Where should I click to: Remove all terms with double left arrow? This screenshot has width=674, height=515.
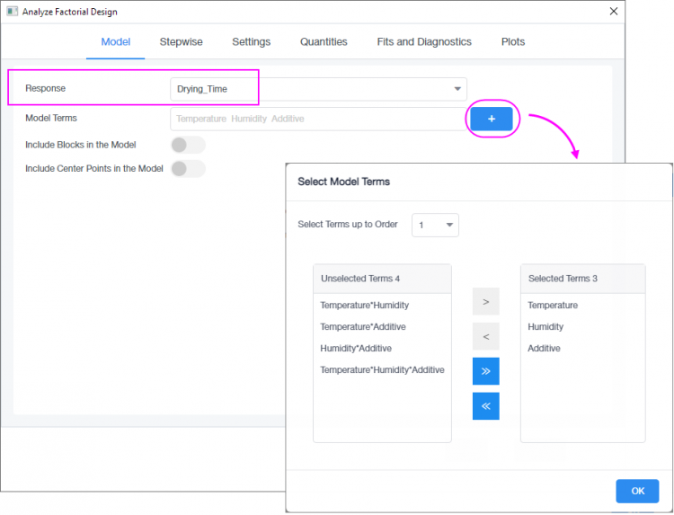pos(485,406)
